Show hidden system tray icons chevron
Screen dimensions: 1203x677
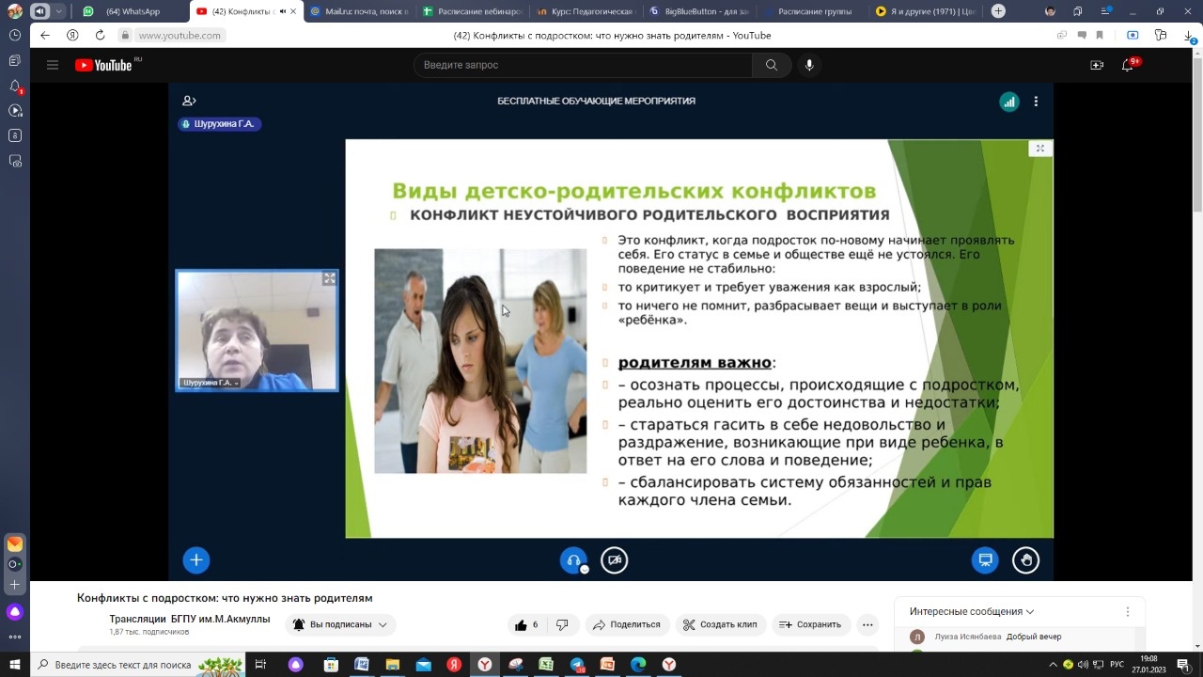click(x=1053, y=665)
